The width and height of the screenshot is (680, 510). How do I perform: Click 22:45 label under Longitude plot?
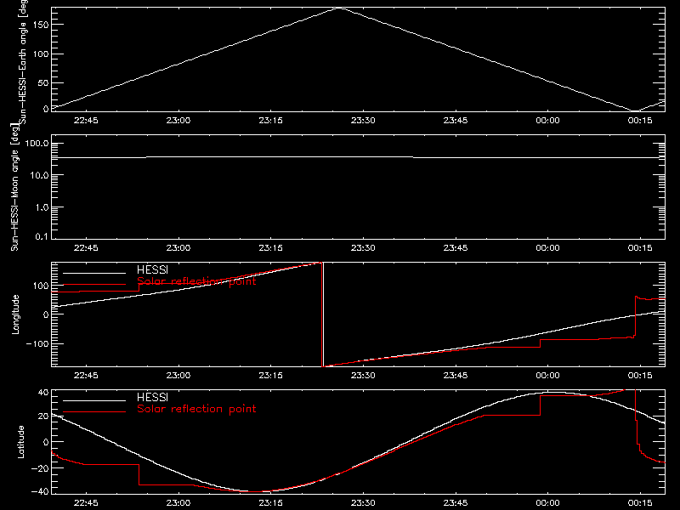tap(86, 375)
